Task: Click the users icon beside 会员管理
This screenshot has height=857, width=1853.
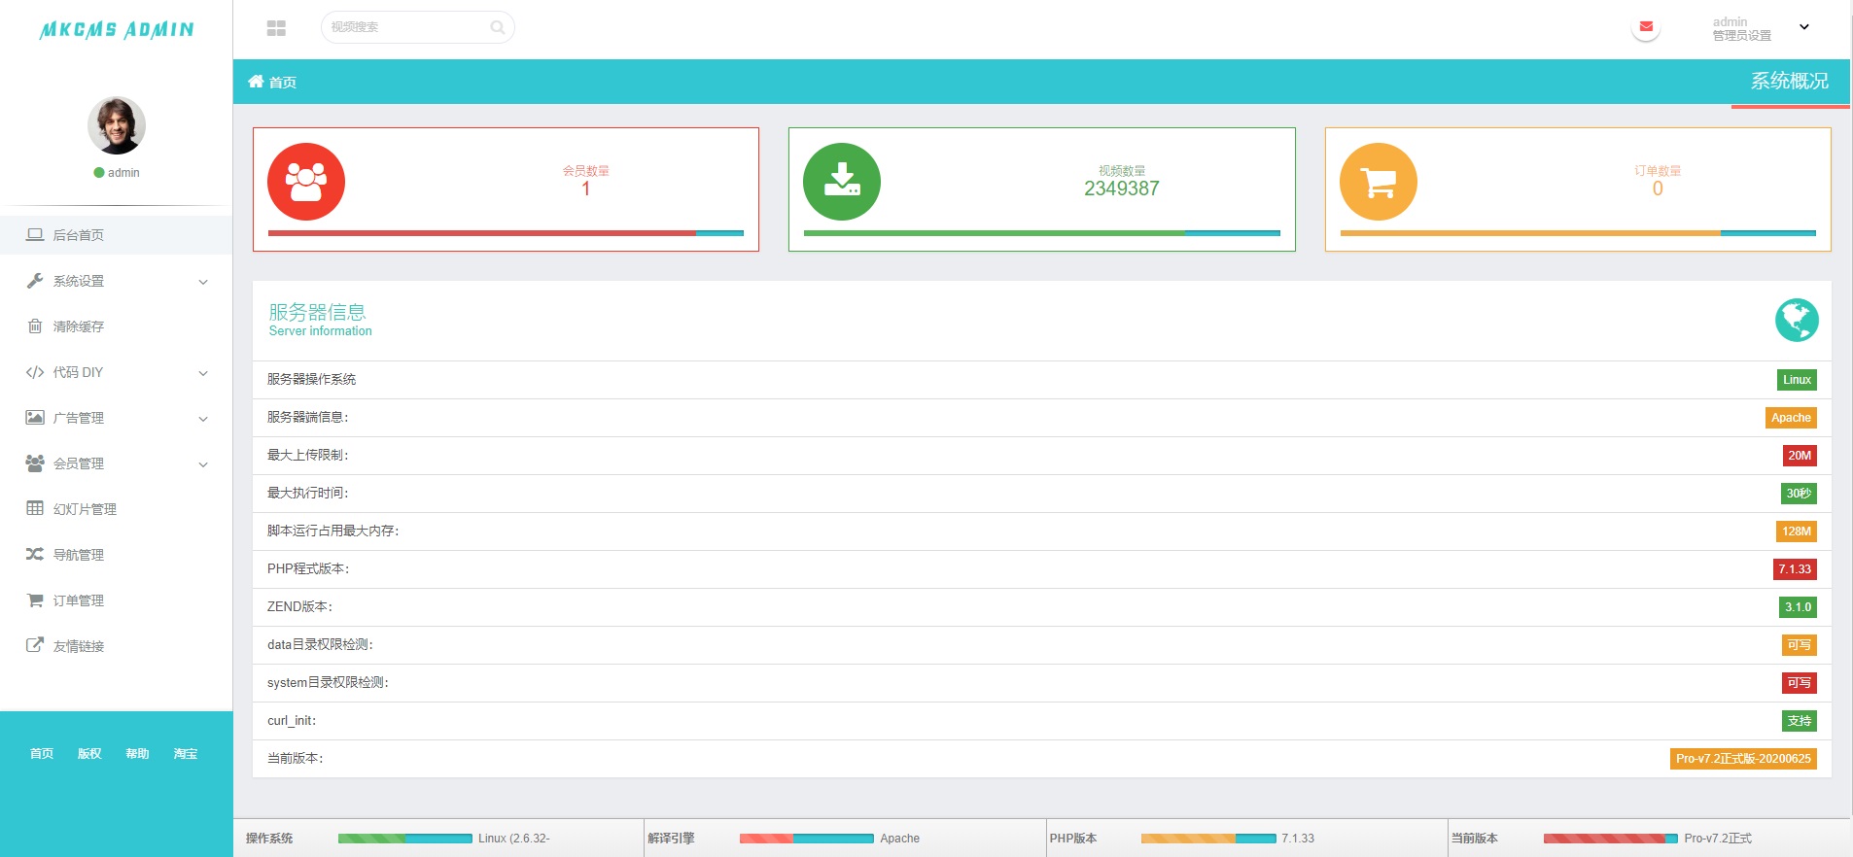Action: 35,463
